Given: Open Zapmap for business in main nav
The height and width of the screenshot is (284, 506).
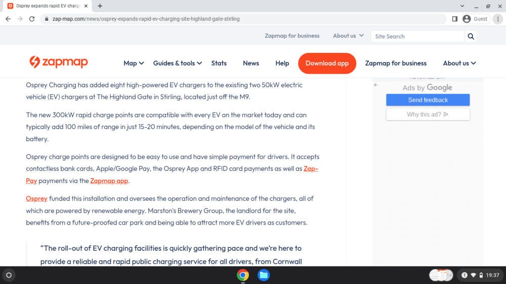Looking at the screenshot, I should click(396, 64).
